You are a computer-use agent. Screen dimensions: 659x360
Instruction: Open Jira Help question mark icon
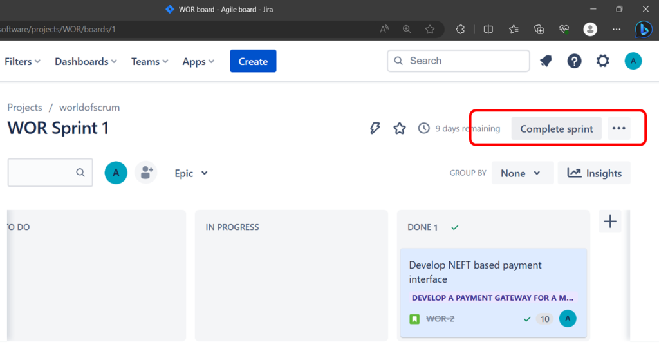click(574, 61)
